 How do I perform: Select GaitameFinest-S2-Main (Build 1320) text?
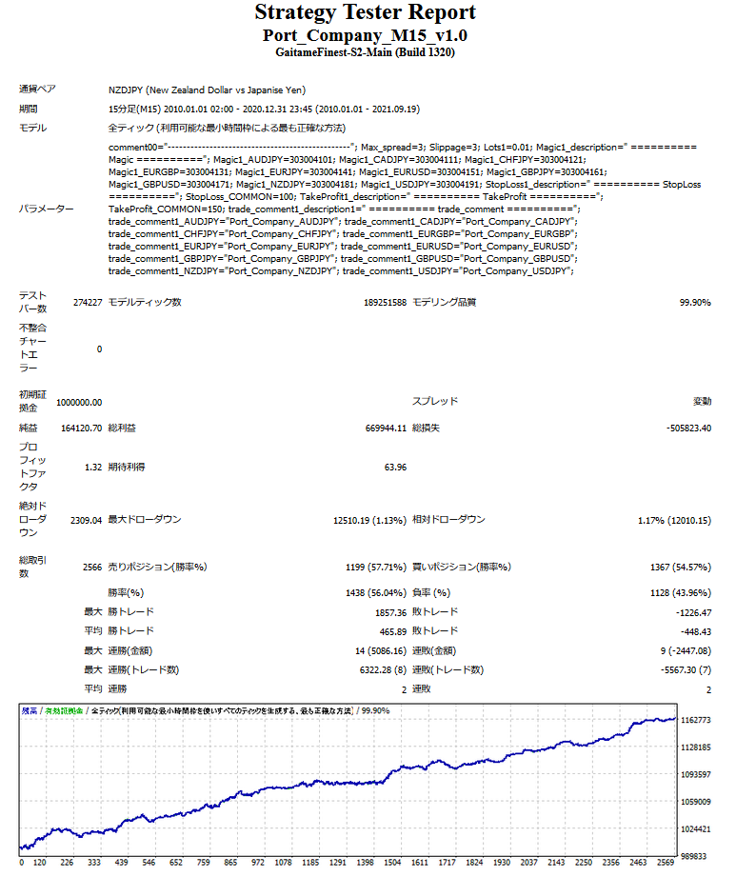click(x=366, y=52)
